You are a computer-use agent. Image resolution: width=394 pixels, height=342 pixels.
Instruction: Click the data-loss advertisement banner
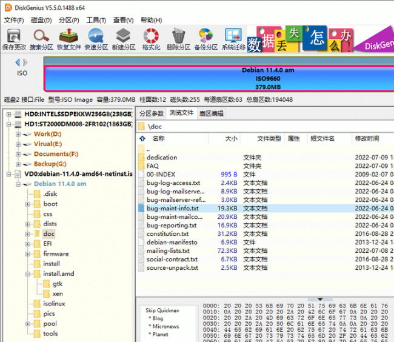click(x=321, y=39)
